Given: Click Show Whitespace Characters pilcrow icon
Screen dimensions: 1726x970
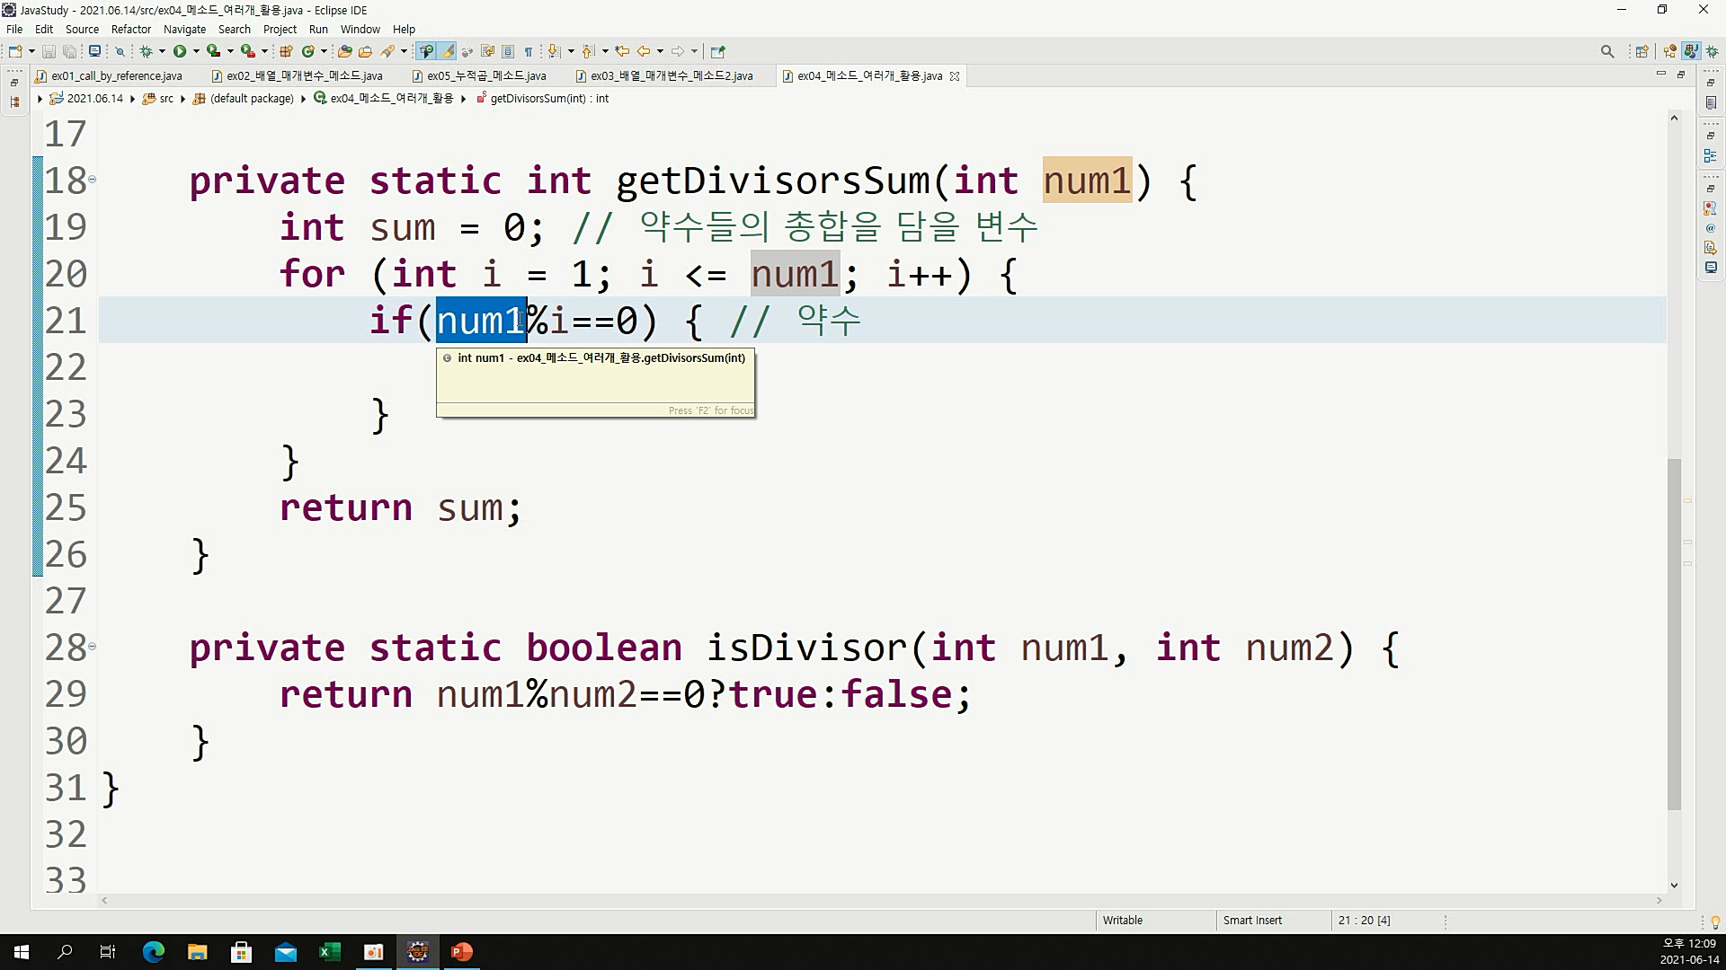Looking at the screenshot, I should pyautogui.click(x=529, y=51).
